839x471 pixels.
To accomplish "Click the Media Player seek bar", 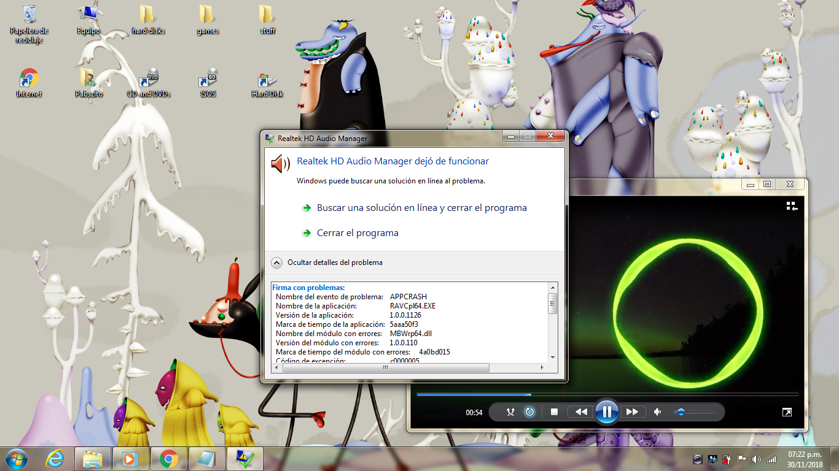I will coord(607,394).
